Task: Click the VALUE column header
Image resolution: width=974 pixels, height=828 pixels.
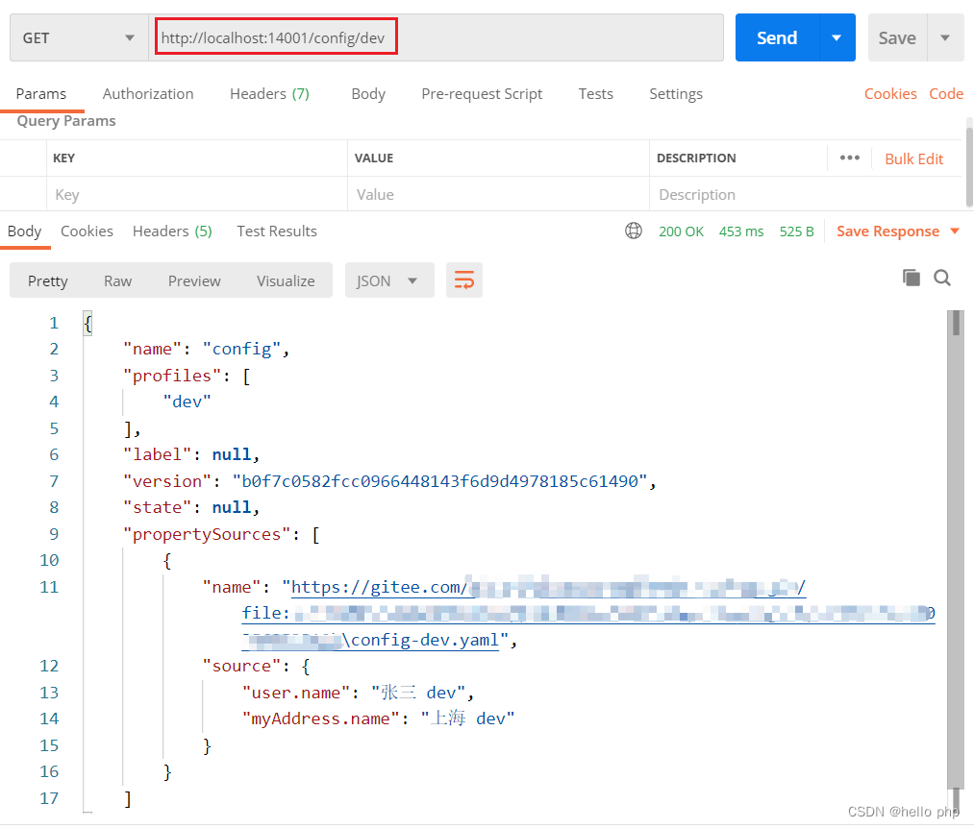Action: click(x=373, y=158)
